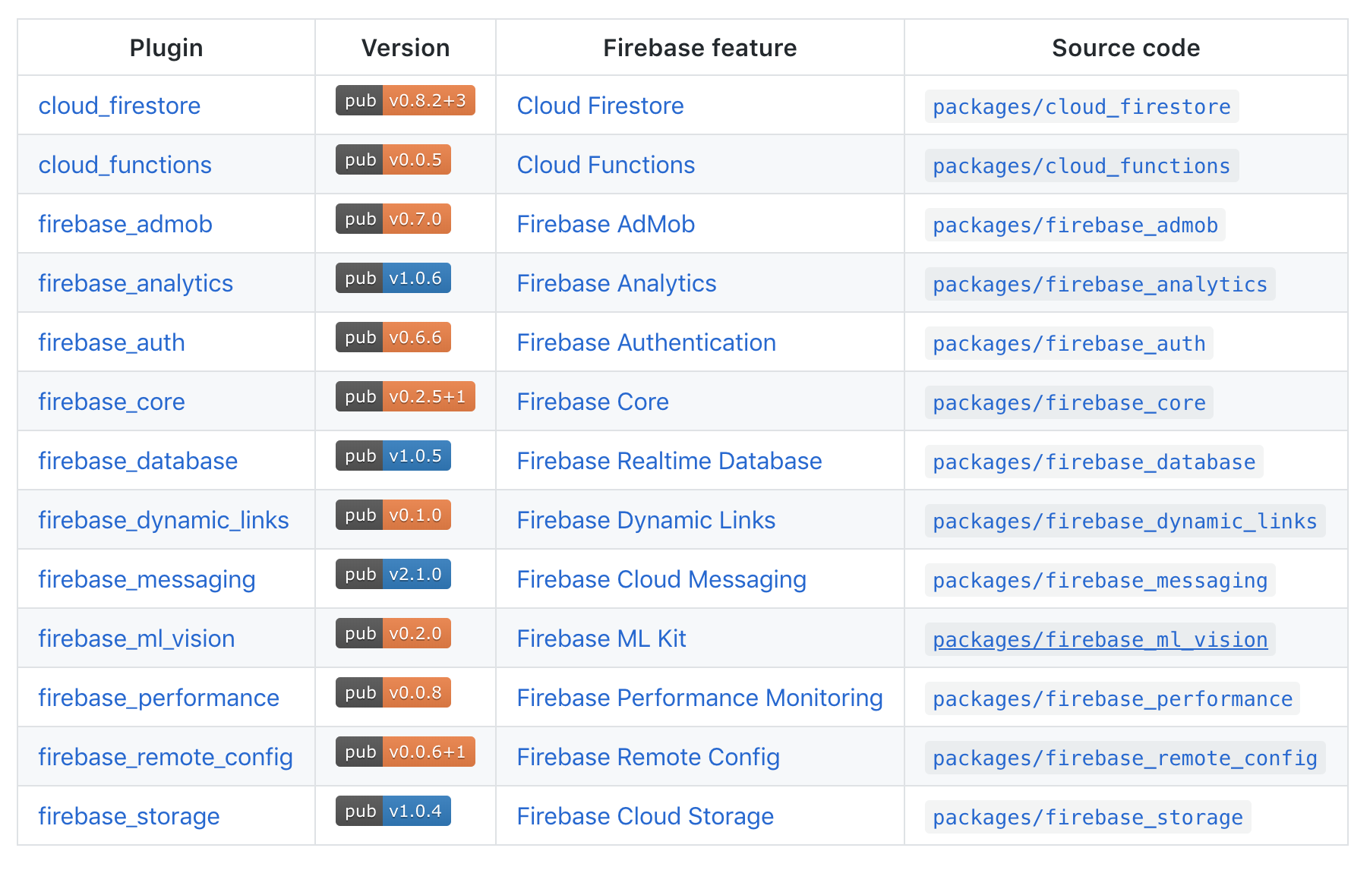Screen dimensions: 1370x870
Task: Click the pub v2.1.0 version badge
Action: 393,574
